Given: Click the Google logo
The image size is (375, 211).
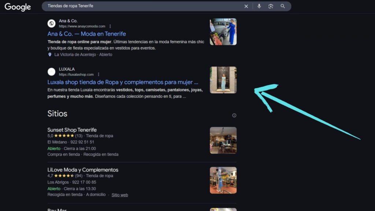Looking at the screenshot, I should [x=18, y=7].
